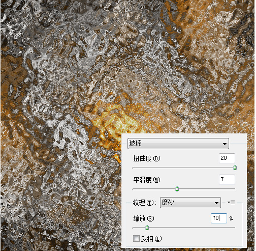Viewport: 256px width, 251px height.
Task: Click the 扭曲度 value field showing 20
Action: (227, 158)
